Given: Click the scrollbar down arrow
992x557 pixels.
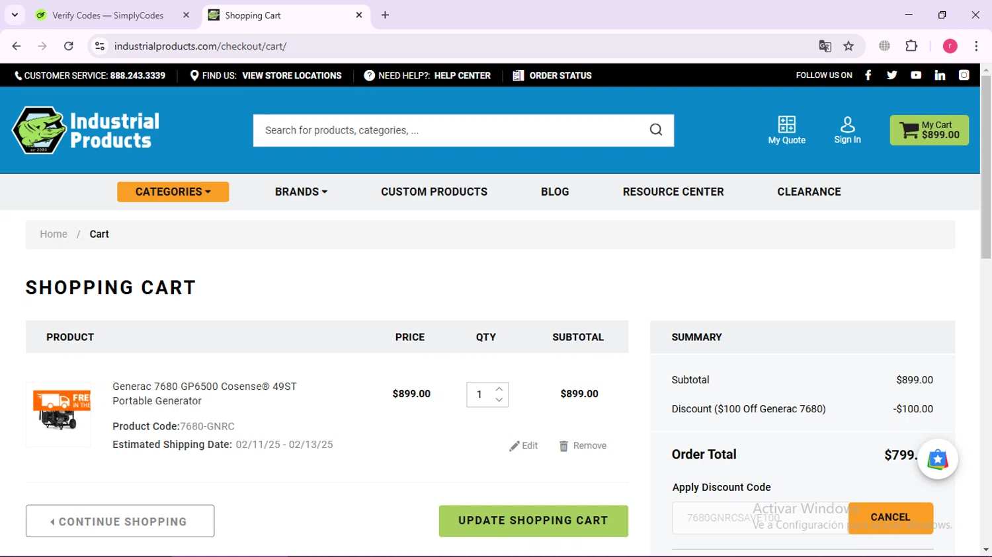Looking at the screenshot, I should [986, 549].
